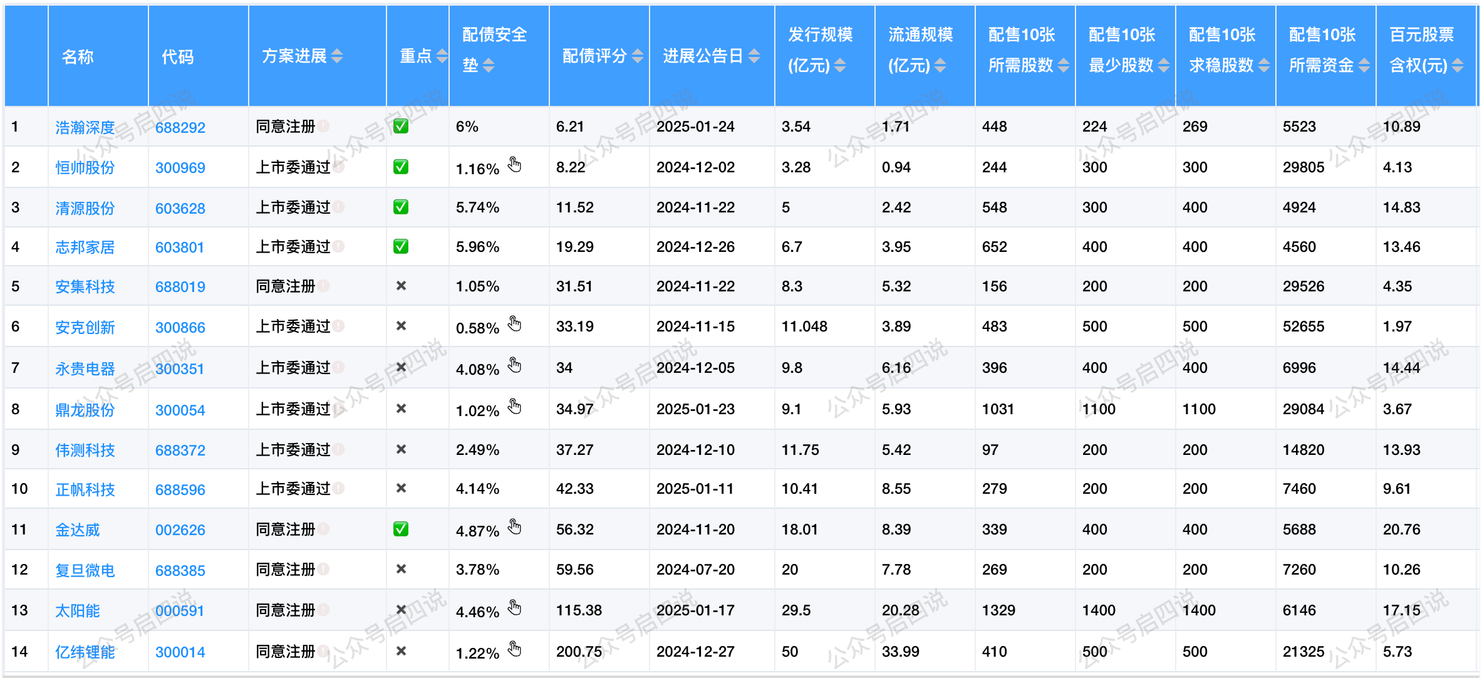This screenshot has width=1482, height=678.
Task: Click info dot after 浩瀚深度 同意注册
Action: click(323, 126)
